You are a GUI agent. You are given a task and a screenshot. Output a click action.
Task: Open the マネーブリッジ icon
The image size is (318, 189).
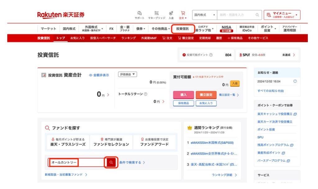(x=157, y=13)
